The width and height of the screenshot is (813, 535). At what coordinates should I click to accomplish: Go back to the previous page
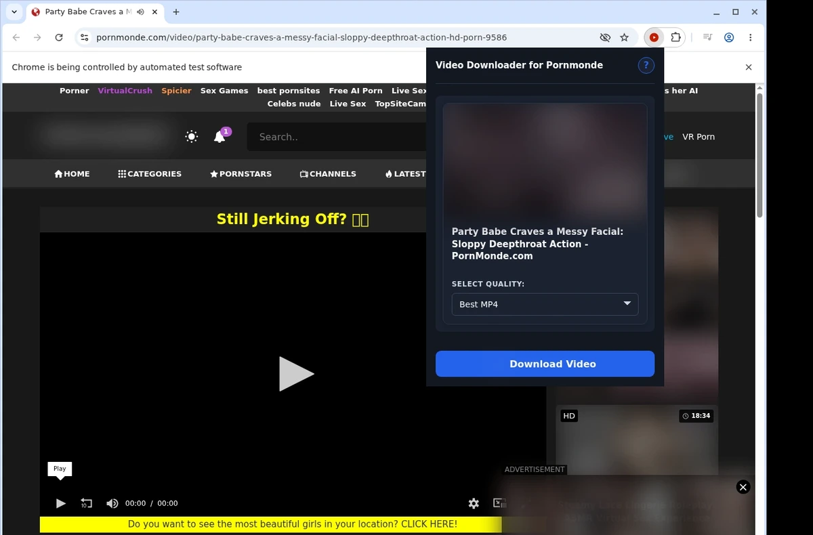(16, 37)
